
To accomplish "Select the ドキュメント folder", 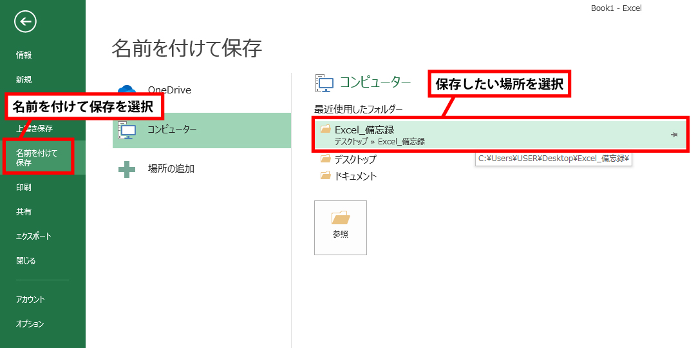I will 355,176.
